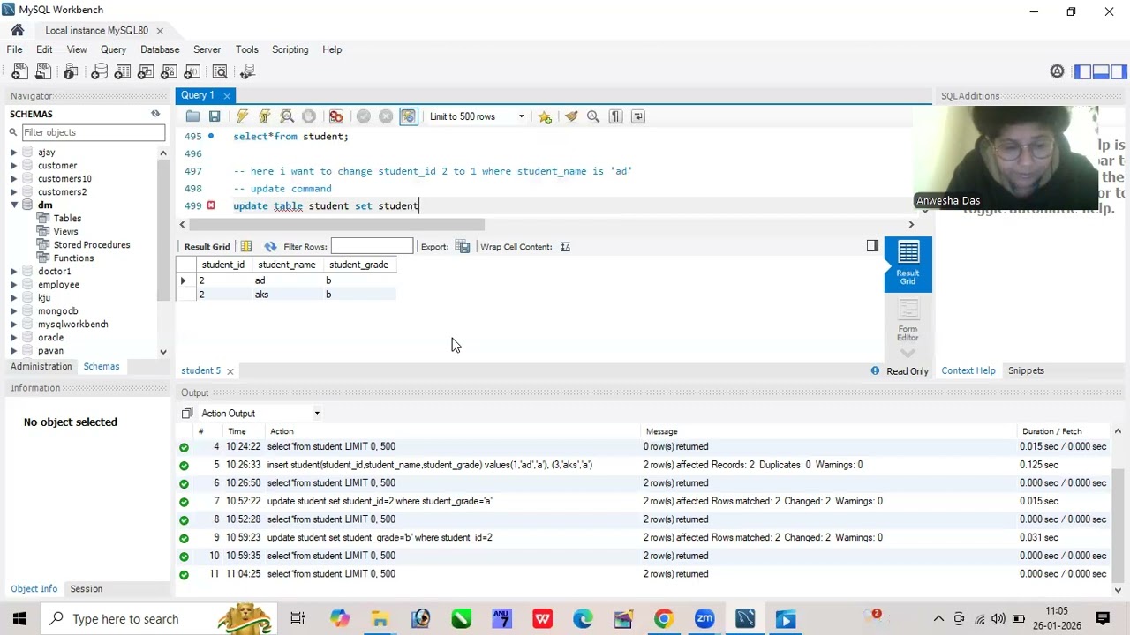Save the current statement as a snippet
The height and width of the screenshot is (635, 1130).
(x=545, y=116)
